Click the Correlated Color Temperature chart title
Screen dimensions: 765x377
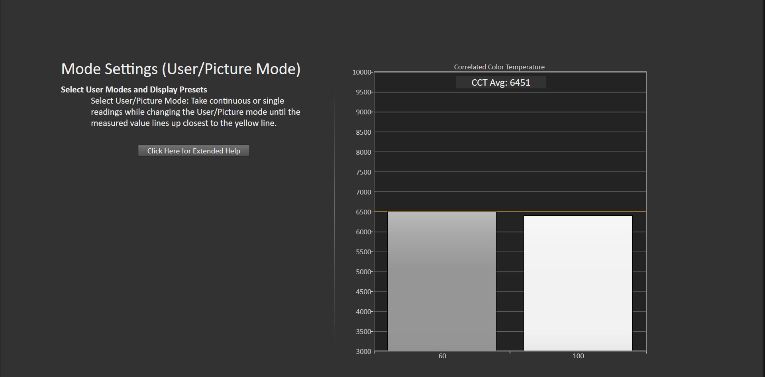click(499, 67)
